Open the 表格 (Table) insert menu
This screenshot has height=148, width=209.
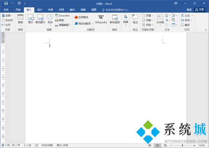point(21,20)
